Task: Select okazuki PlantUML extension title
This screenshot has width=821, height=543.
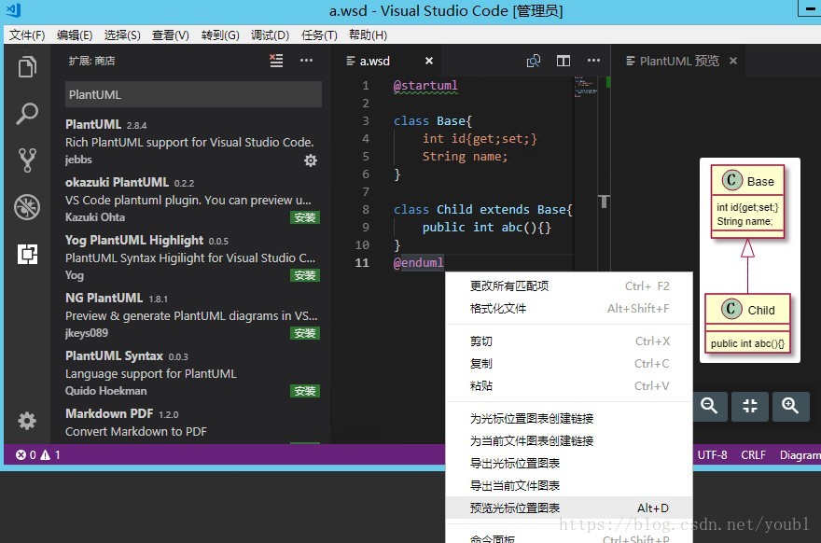Action: (x=117, y=182)
